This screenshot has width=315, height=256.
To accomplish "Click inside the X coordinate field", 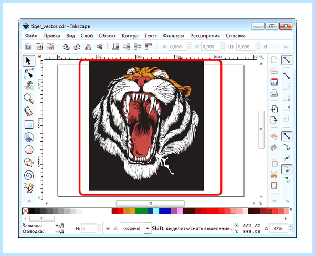I will point(177,47).
